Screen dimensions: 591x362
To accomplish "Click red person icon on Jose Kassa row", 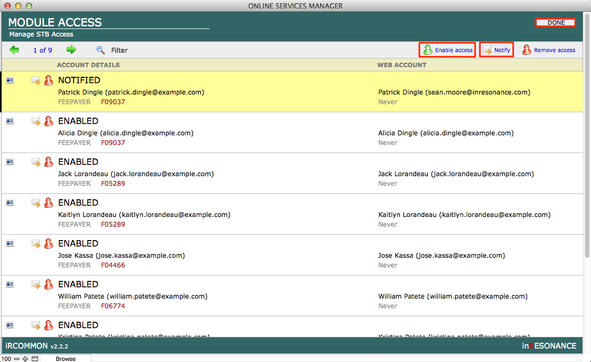I will coord(48,244).
